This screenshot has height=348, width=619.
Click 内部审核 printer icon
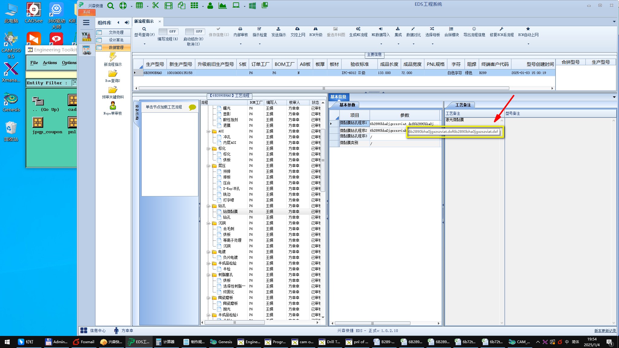coord(240,29)
